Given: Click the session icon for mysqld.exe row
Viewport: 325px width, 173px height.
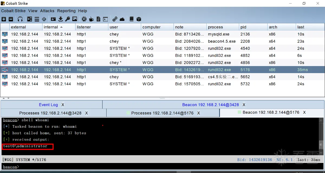Looking at the screenshot, I should pyautogui.click(x=5, y=34).
